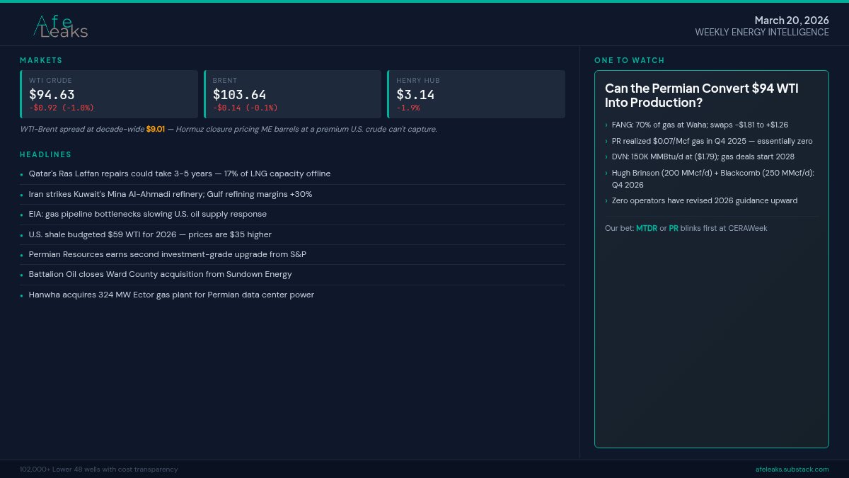Click the $103.64 Brent price
This screenshot has width=849, height=478.
(x=239, y=94)
